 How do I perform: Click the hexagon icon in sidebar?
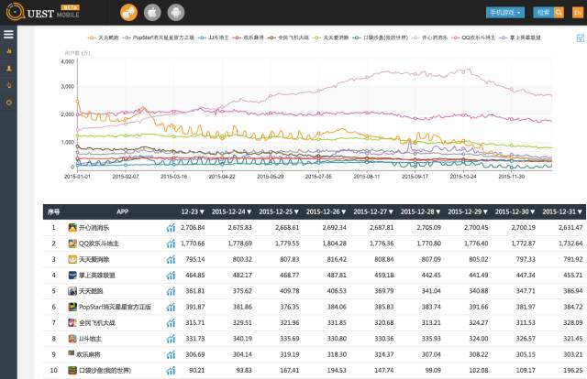click(9, 103)
